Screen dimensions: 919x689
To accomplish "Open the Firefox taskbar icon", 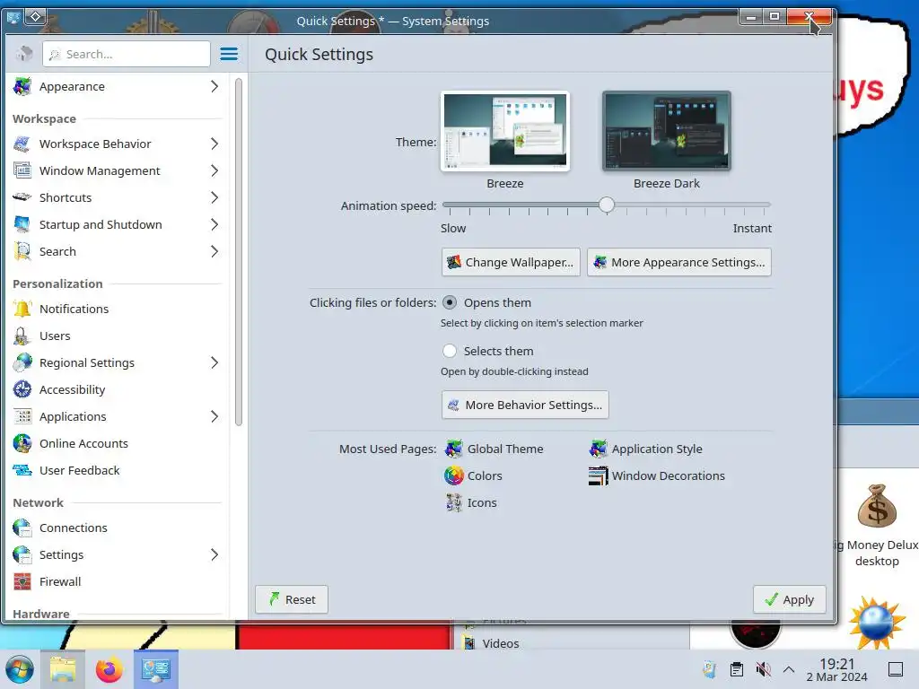I will click(x=109, y=669).
